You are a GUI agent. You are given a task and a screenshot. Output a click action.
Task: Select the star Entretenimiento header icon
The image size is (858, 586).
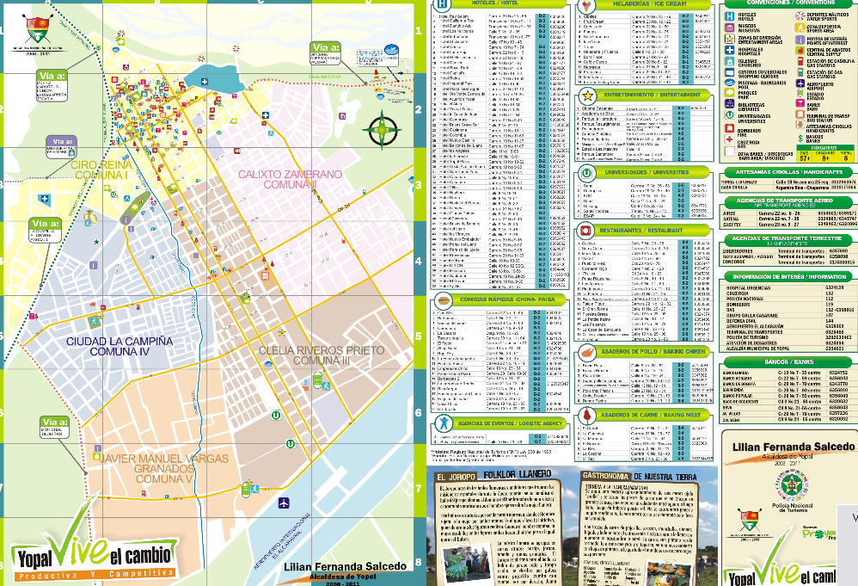pos(586,95)
